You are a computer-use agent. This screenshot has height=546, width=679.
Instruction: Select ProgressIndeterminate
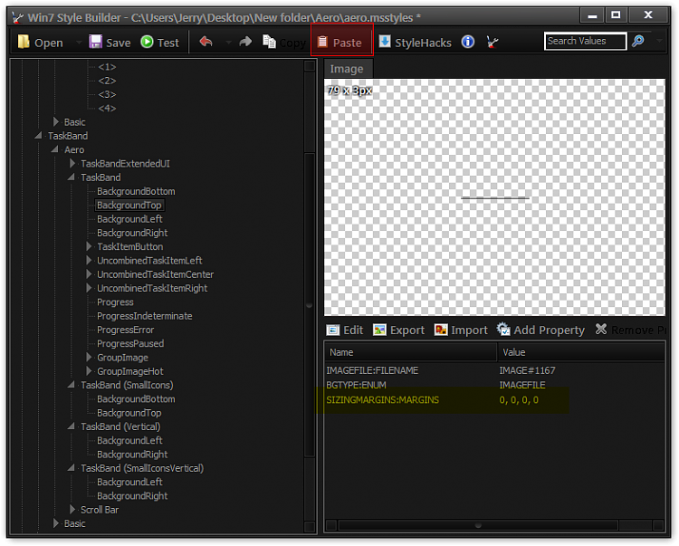[x=145, y=316]
